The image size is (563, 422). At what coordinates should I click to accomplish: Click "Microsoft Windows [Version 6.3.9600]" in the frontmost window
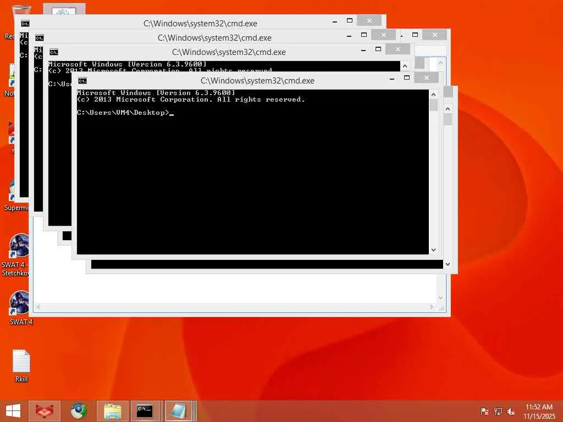(156, 92)
